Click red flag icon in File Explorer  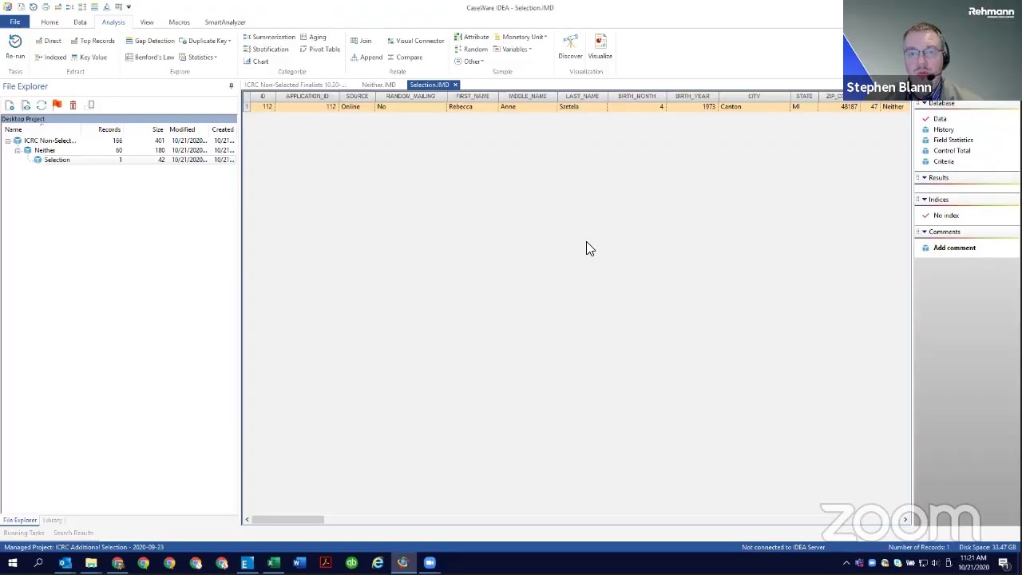57,105
